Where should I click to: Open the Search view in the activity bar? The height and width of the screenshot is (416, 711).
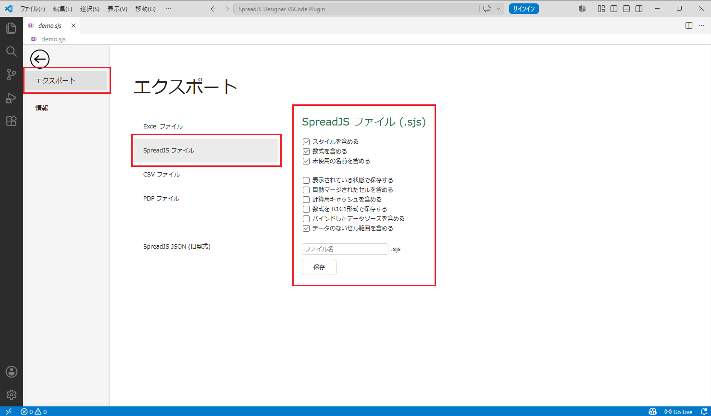[11, 51]
